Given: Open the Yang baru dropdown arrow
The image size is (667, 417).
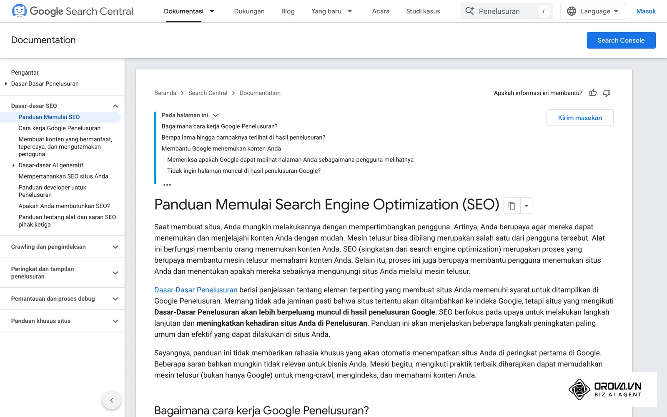Looking at the screenshot, I should [x=350, y=11].
